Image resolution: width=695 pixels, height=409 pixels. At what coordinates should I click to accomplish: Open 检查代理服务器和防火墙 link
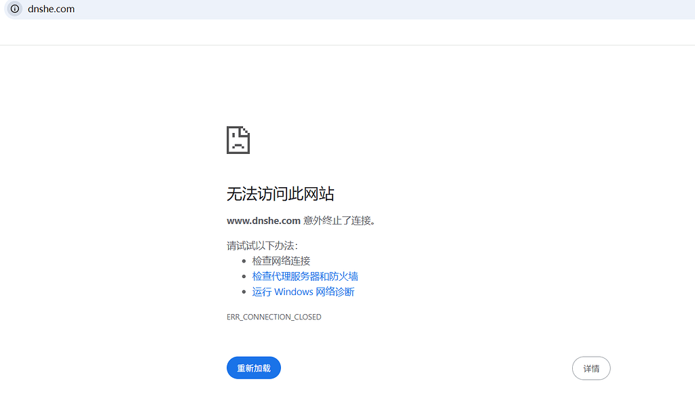(x=305, y=277)
